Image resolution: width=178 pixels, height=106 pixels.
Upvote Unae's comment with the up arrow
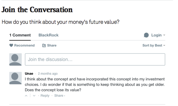(x=26, y=96)
